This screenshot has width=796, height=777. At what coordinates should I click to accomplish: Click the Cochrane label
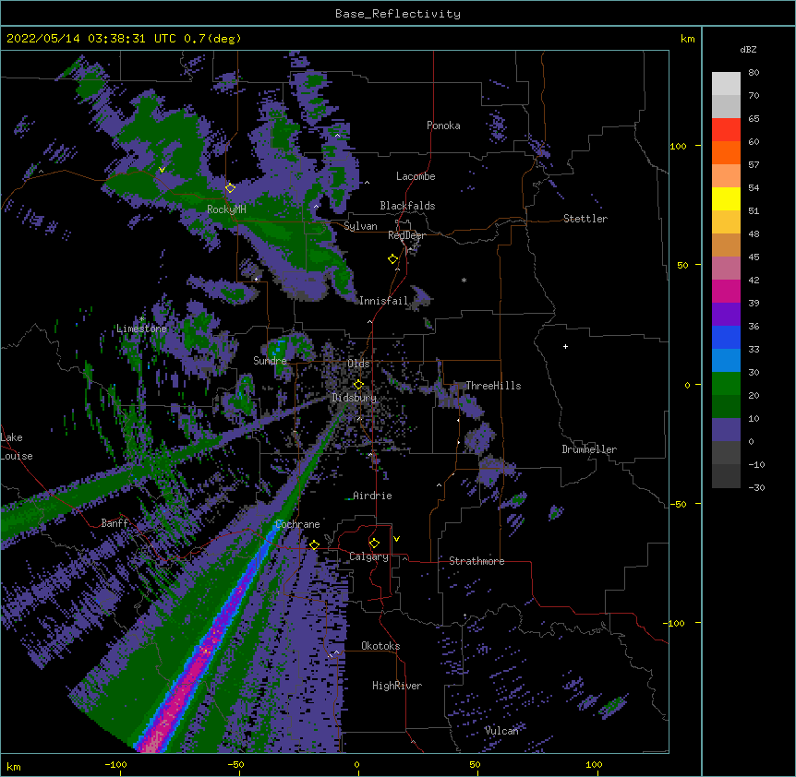[x=297, y=524]
